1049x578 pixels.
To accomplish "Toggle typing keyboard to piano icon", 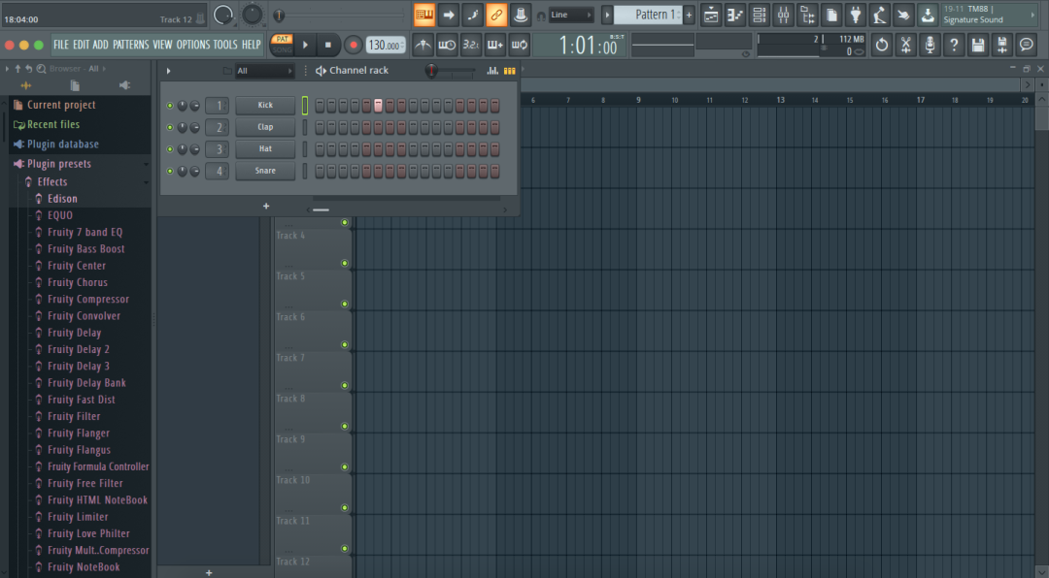I will point(424,15).
